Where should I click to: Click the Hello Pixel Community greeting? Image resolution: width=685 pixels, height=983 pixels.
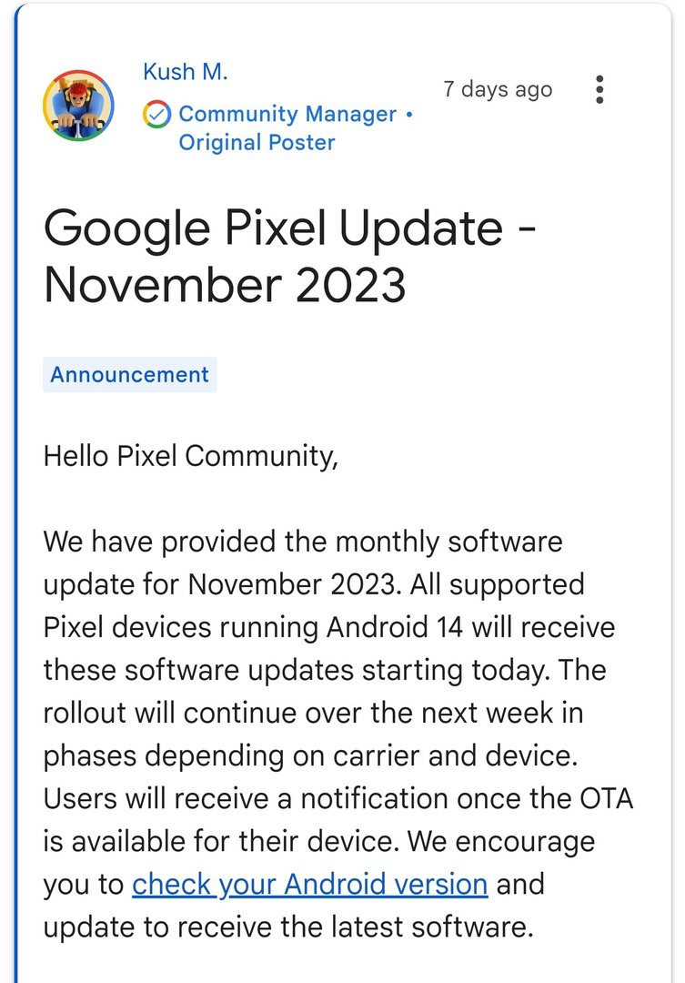pos(191,456)
